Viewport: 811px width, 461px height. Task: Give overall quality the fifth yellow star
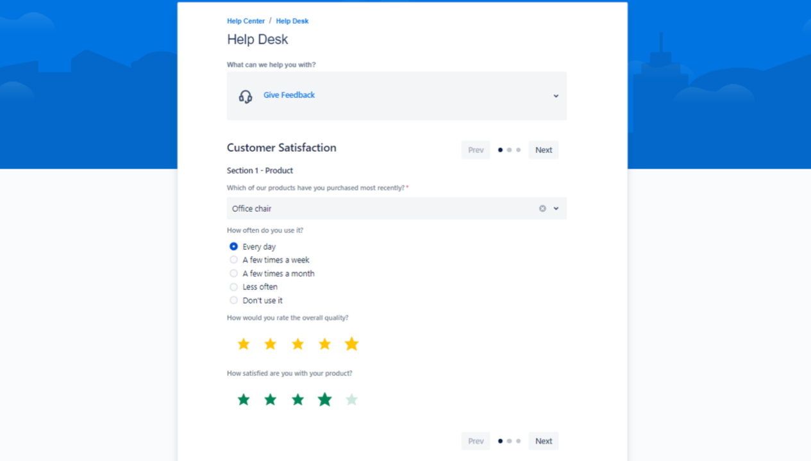tap(351, 344)
